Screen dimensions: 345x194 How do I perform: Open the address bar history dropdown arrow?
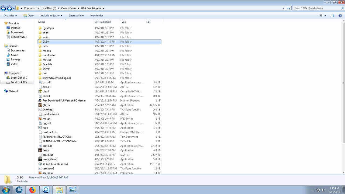click(x=284, y=8)
